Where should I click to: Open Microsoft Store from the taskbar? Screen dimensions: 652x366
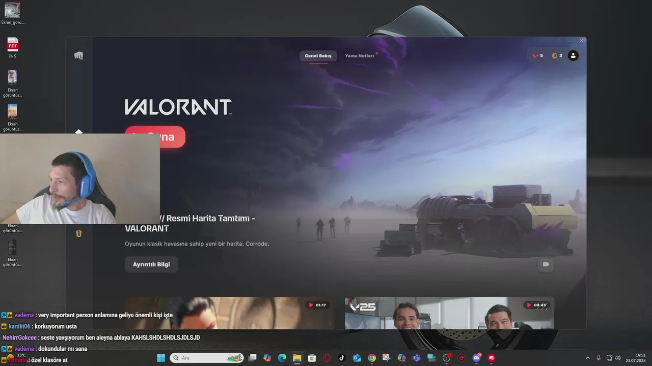(x=312, y=358)
